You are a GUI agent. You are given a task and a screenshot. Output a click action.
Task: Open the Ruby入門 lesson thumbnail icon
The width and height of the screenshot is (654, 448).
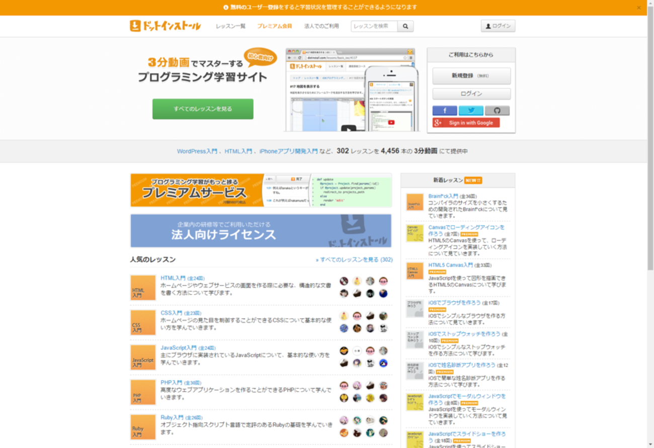tap(143, 427)
